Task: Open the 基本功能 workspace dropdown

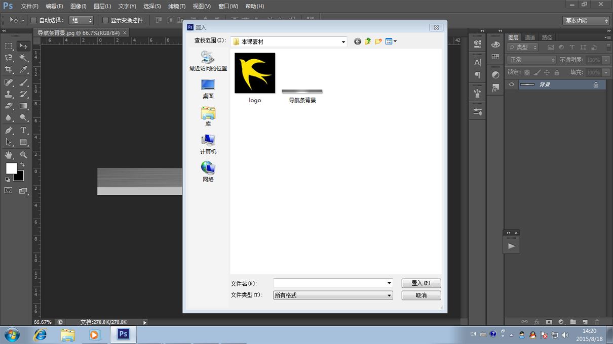Action: click(586, 21)
